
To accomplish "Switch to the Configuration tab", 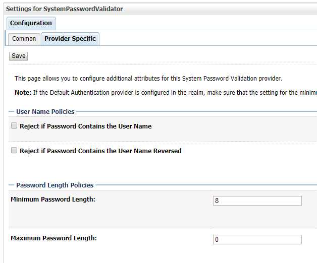I will [31, 23].
